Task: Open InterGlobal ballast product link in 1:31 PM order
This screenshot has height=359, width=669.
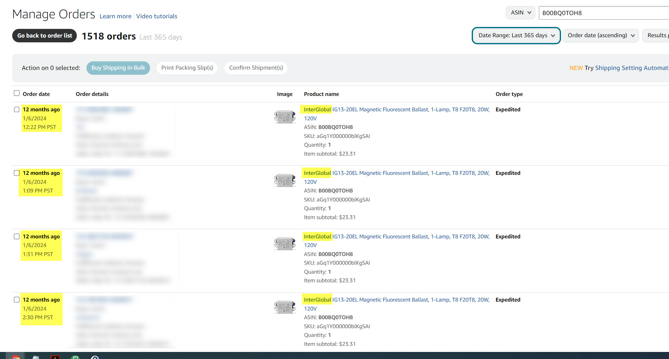Action: pos(397,241)
